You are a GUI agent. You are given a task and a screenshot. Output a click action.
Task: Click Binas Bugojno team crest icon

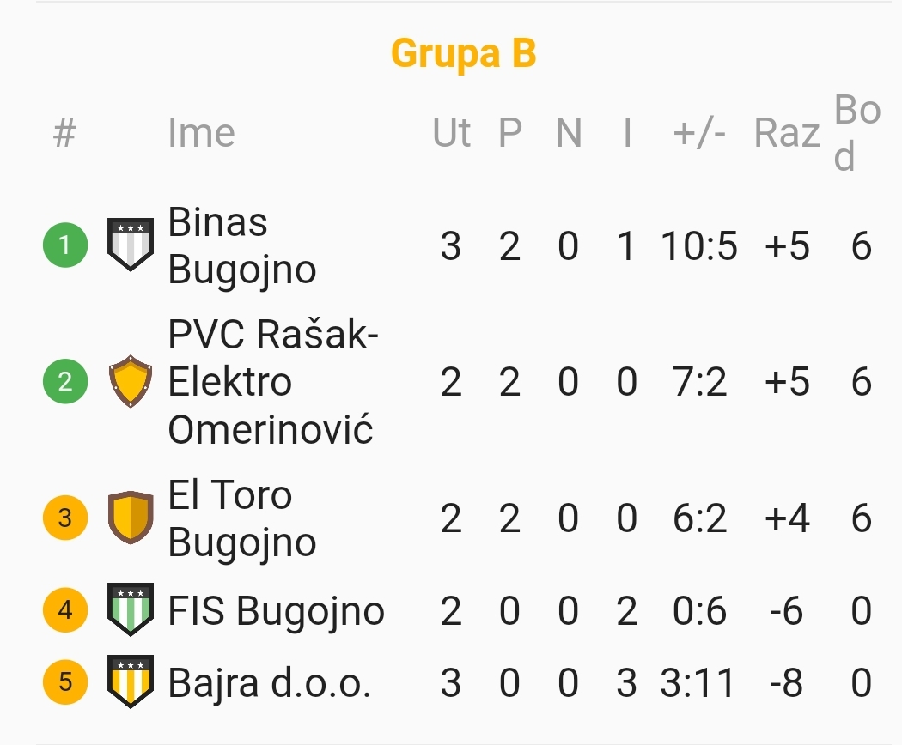[131, 245]
